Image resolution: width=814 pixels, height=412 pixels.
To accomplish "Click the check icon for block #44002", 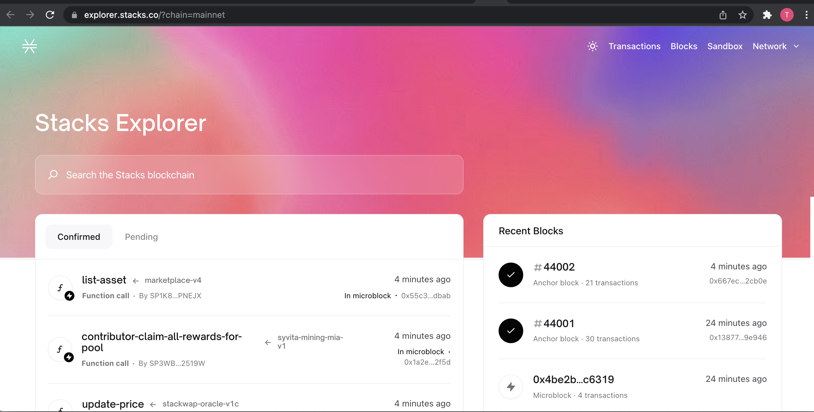I will click(510, 275).
